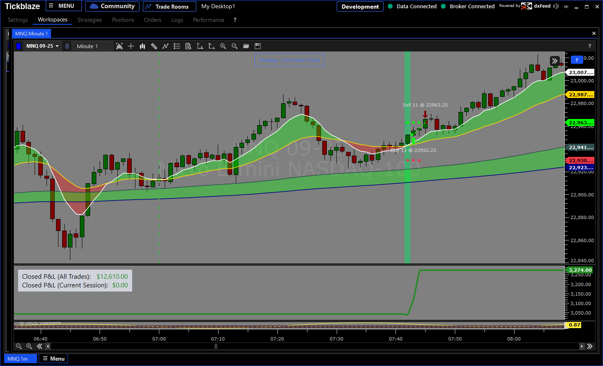Open the drawing pencil tool
Screen dimensions: 603x366
click(154, 46)
